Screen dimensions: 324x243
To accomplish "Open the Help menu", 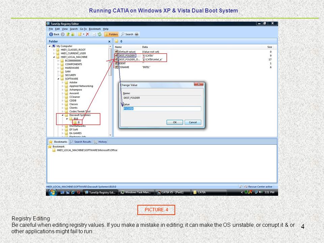I will coord(106,29).
